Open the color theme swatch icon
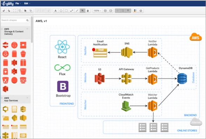The width and height of the screenshot is (206, 139). coord(135,11)
